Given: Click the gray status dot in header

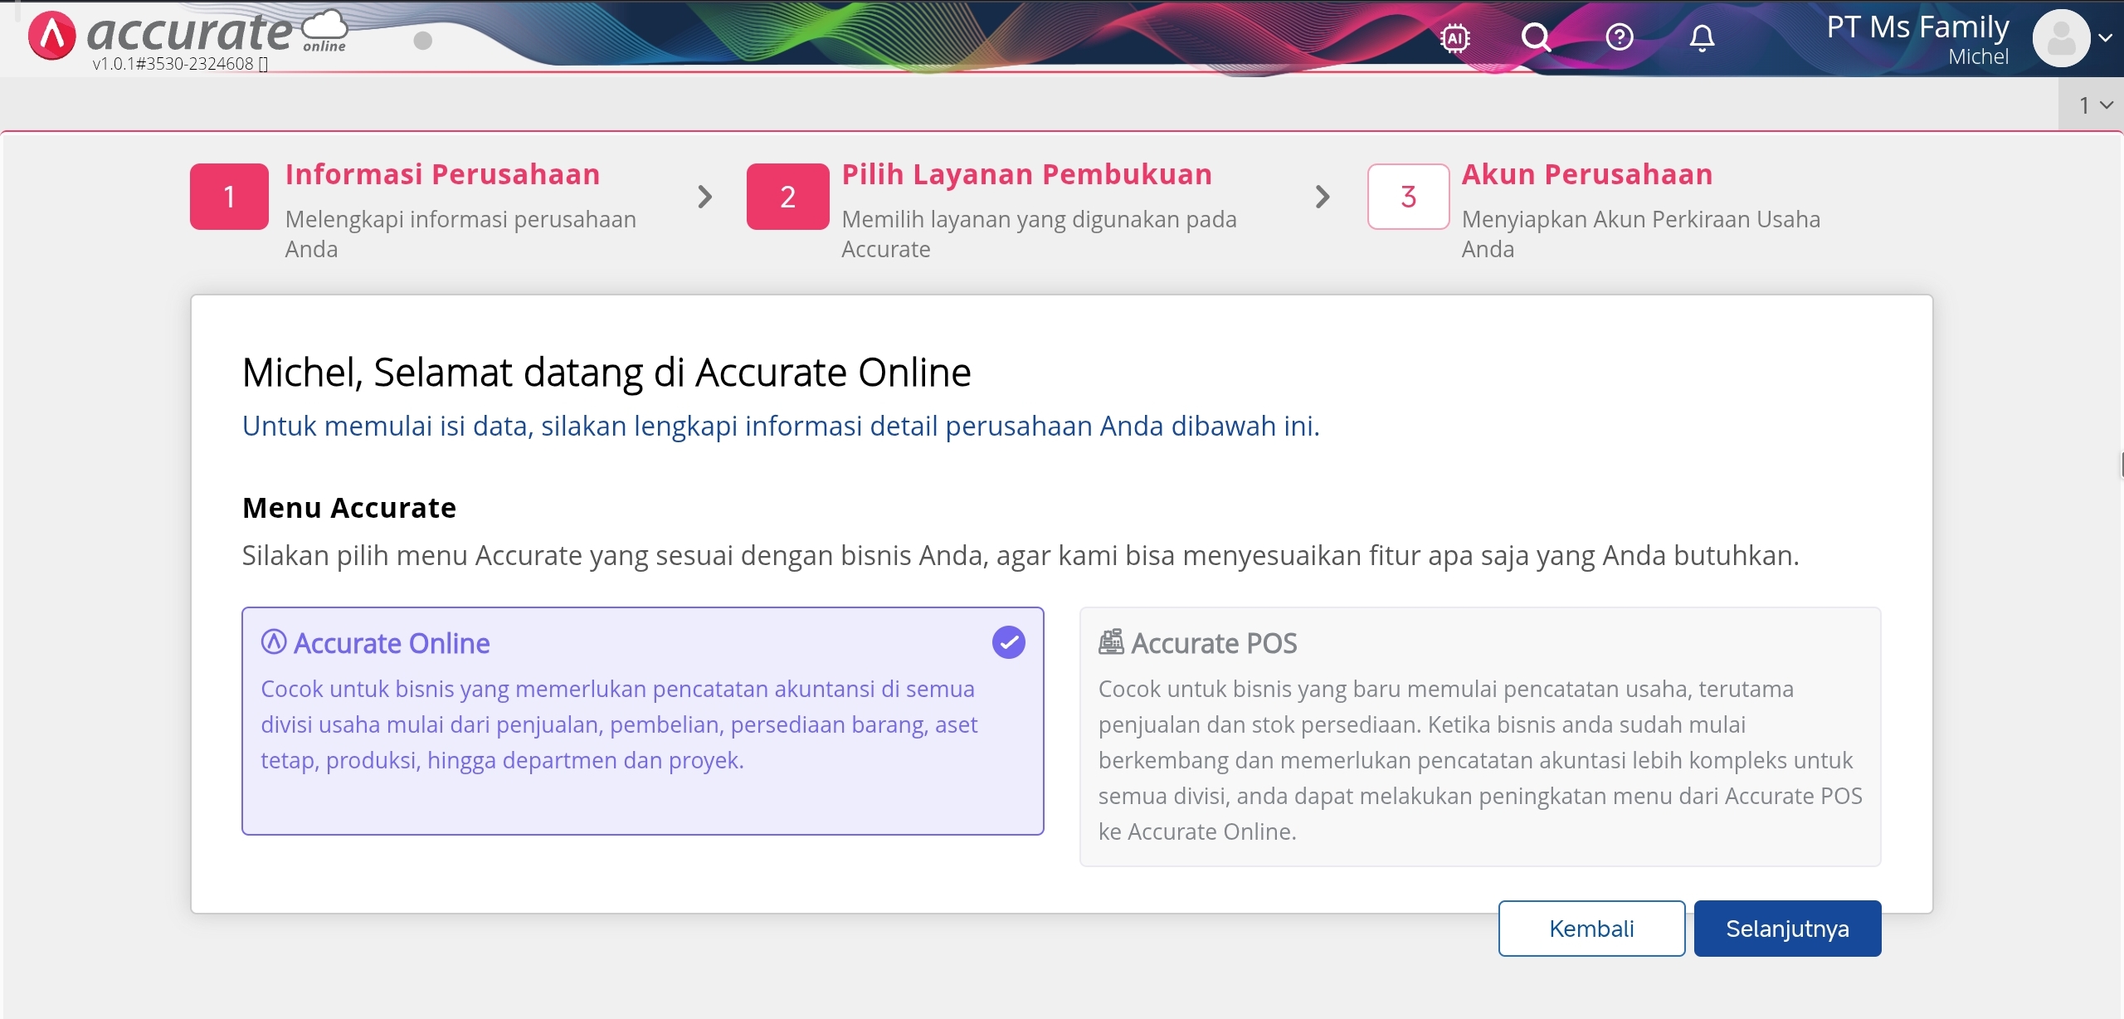Looking at the screenshot, I should (x=422, y=41).
